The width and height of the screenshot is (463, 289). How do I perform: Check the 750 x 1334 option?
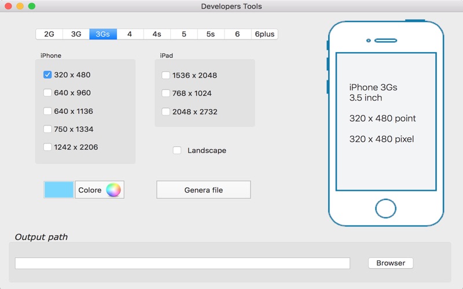[47, 129]
